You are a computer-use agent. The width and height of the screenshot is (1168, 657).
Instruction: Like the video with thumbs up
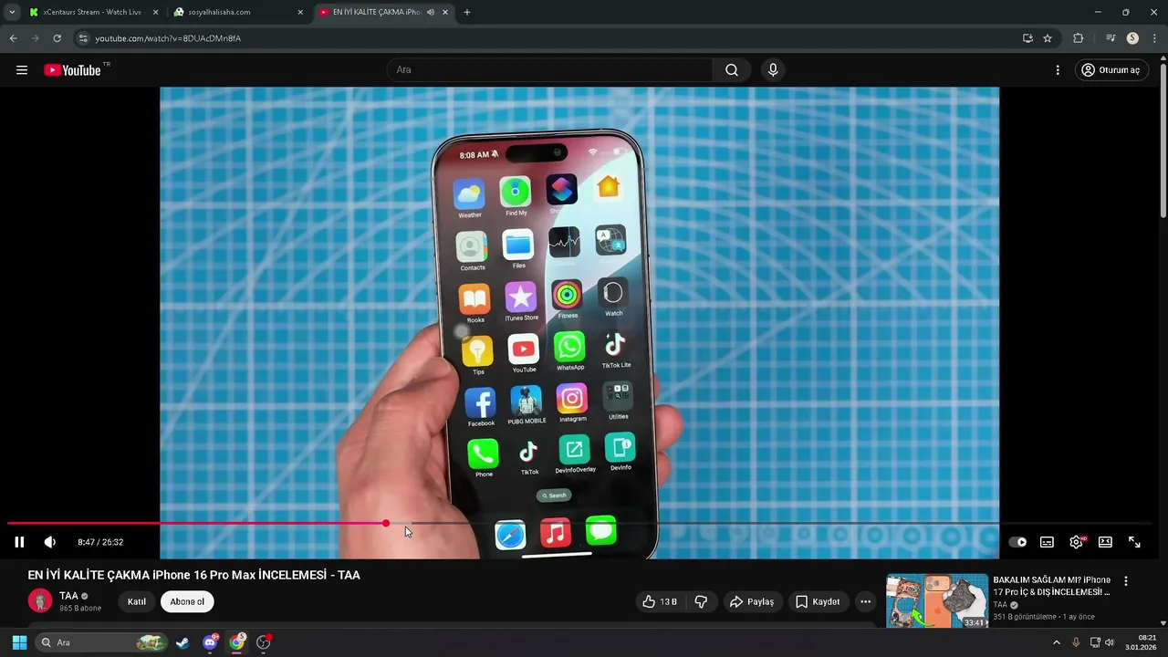[x=659, y=601]
